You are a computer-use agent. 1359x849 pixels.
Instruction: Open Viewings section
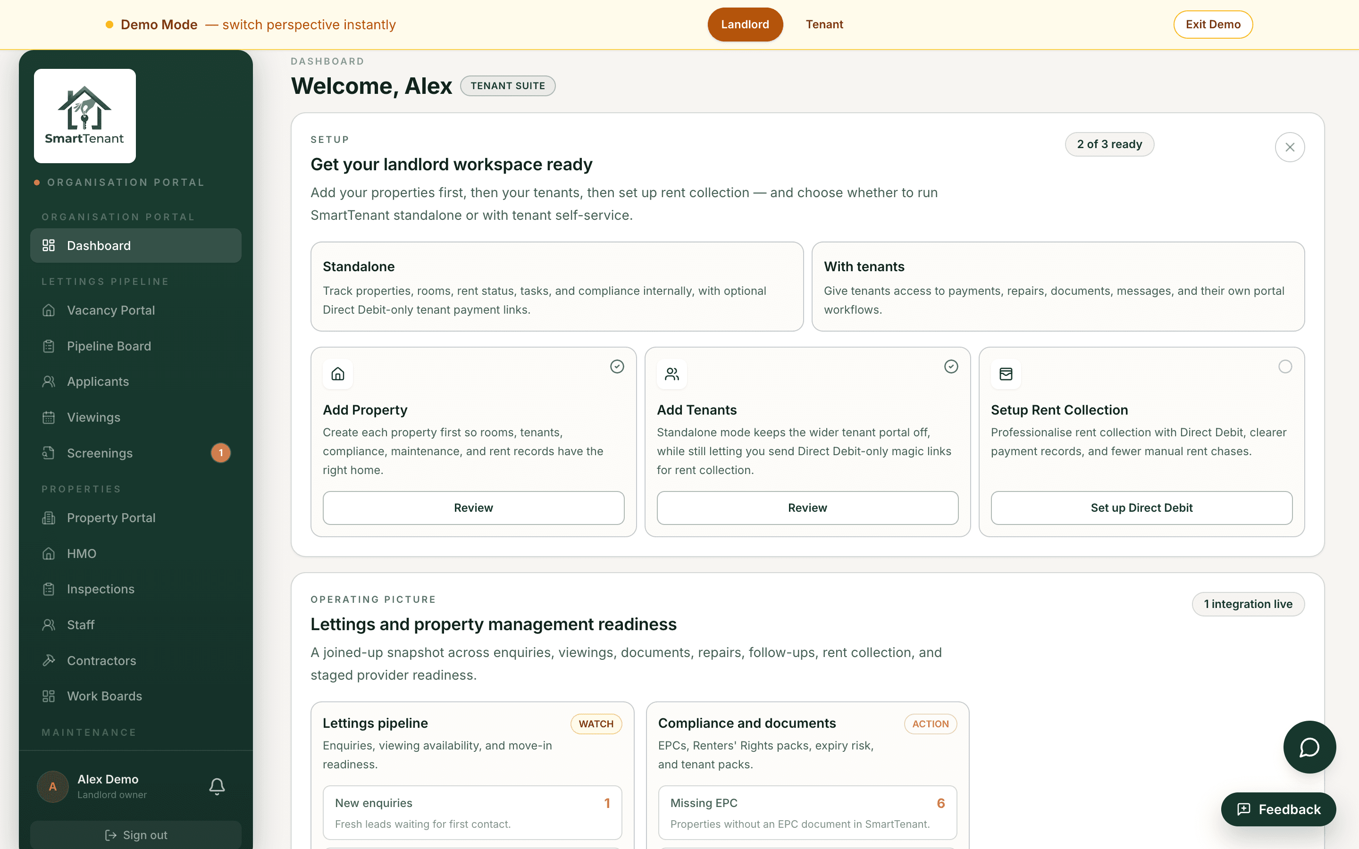tap(136, 417)
